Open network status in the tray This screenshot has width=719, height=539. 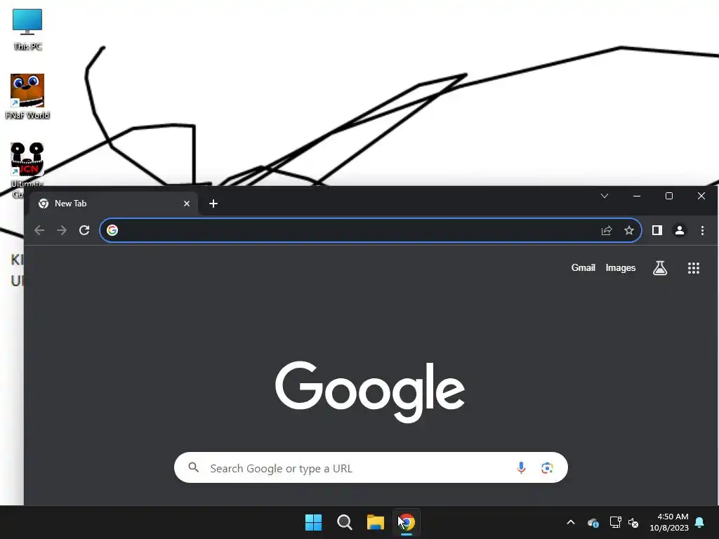tap(615, 522)
